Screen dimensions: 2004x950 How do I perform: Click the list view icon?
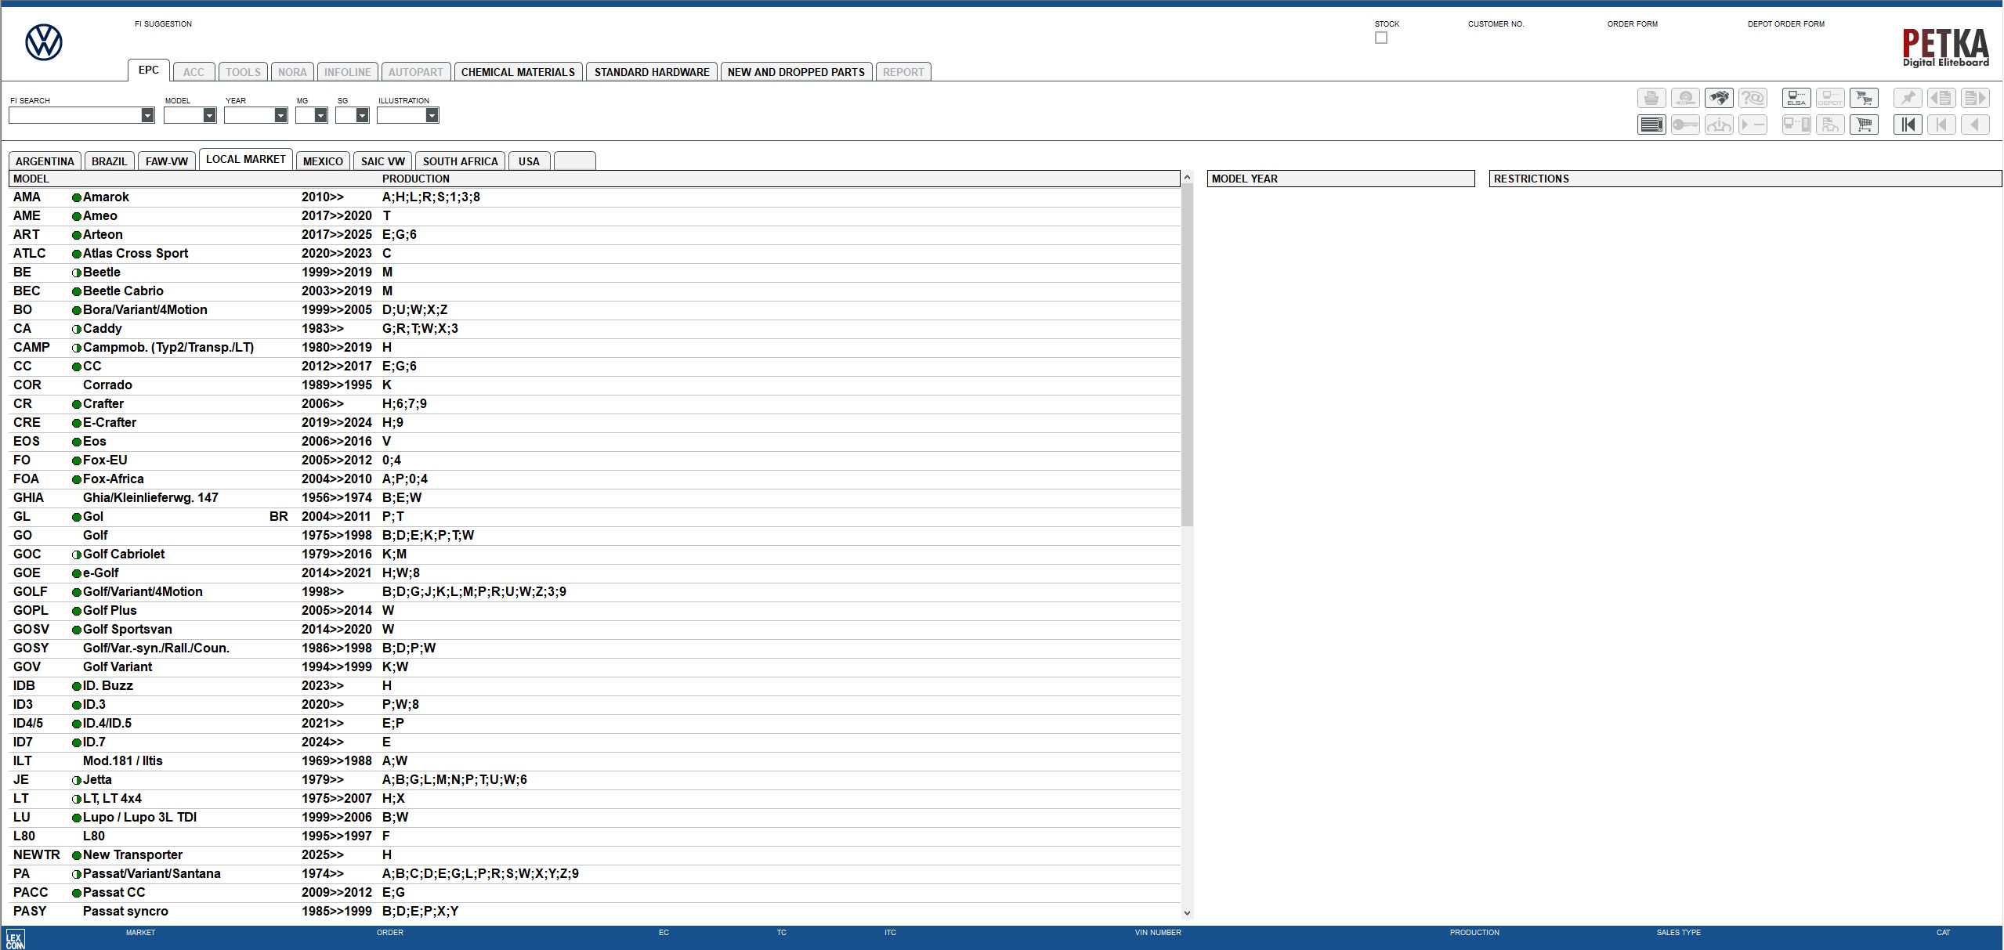tap(1651, 125)
